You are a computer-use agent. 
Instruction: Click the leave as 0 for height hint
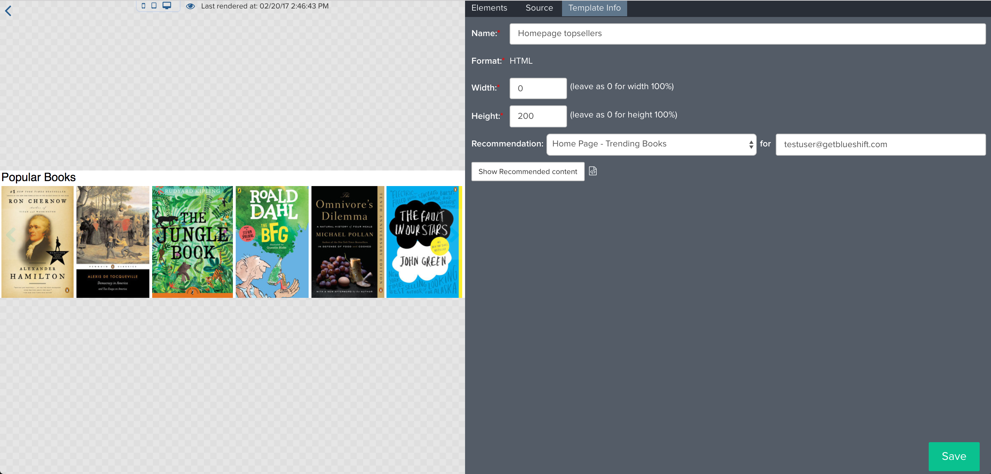(x=623, y=115)
